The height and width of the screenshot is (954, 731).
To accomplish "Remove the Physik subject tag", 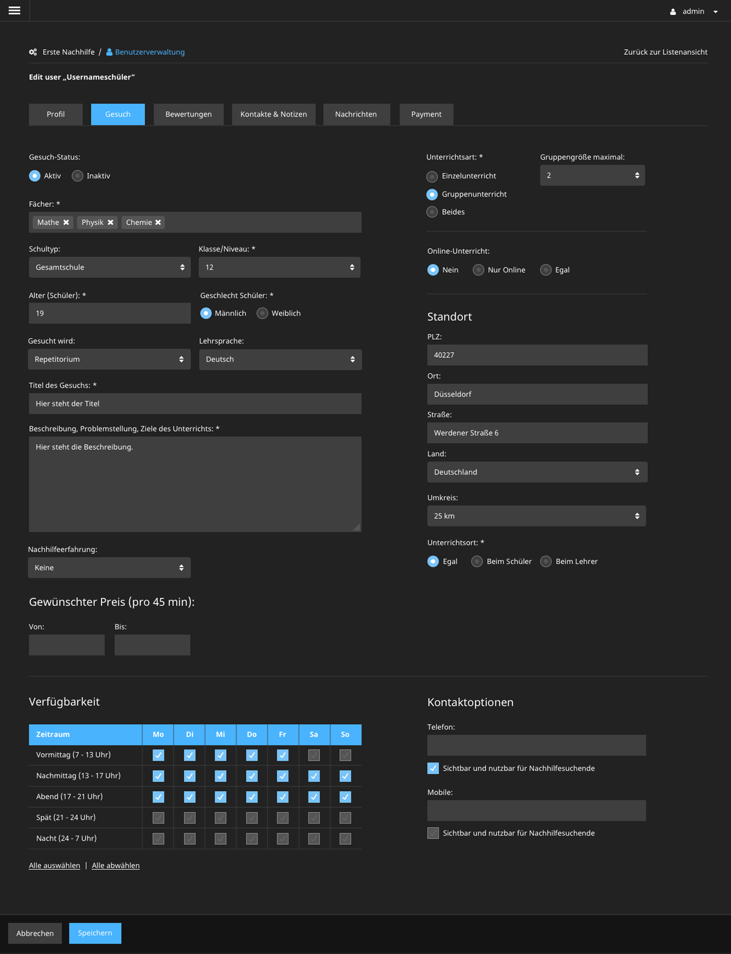I will [111, 222].
